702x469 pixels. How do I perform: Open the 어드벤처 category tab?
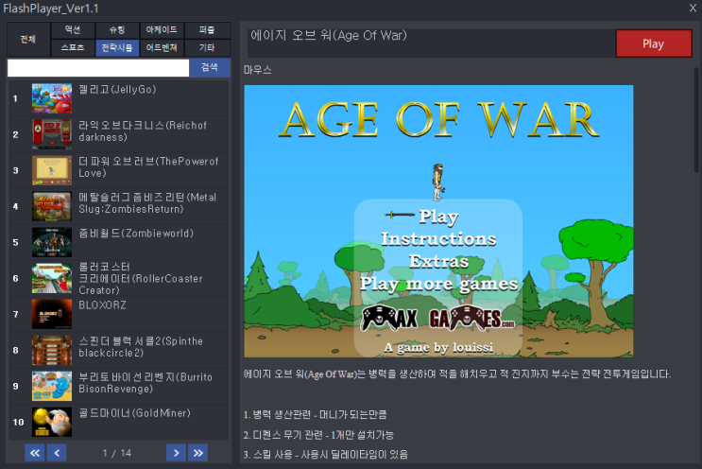162,47
